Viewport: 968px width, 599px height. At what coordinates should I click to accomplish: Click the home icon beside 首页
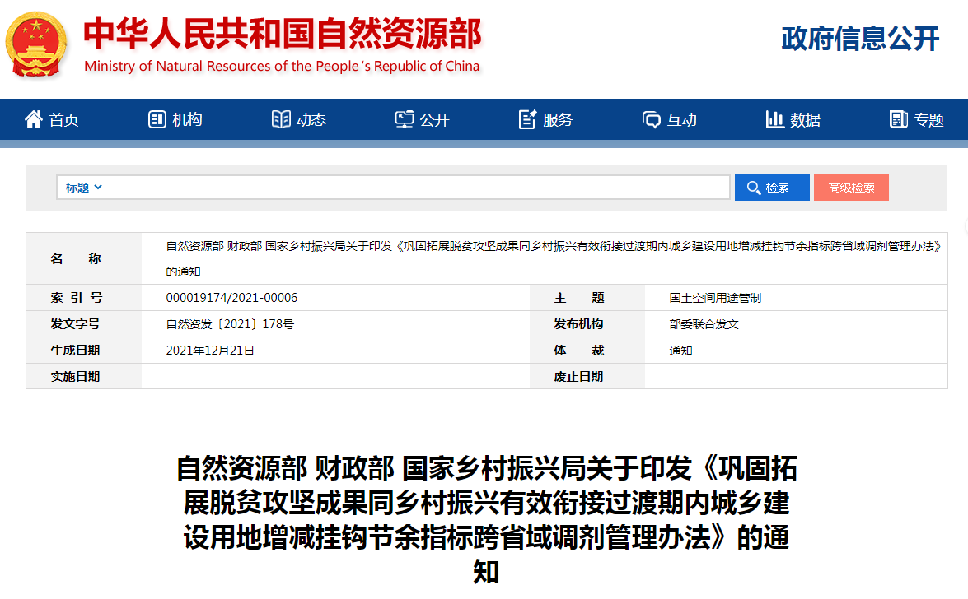coord(34,119)
